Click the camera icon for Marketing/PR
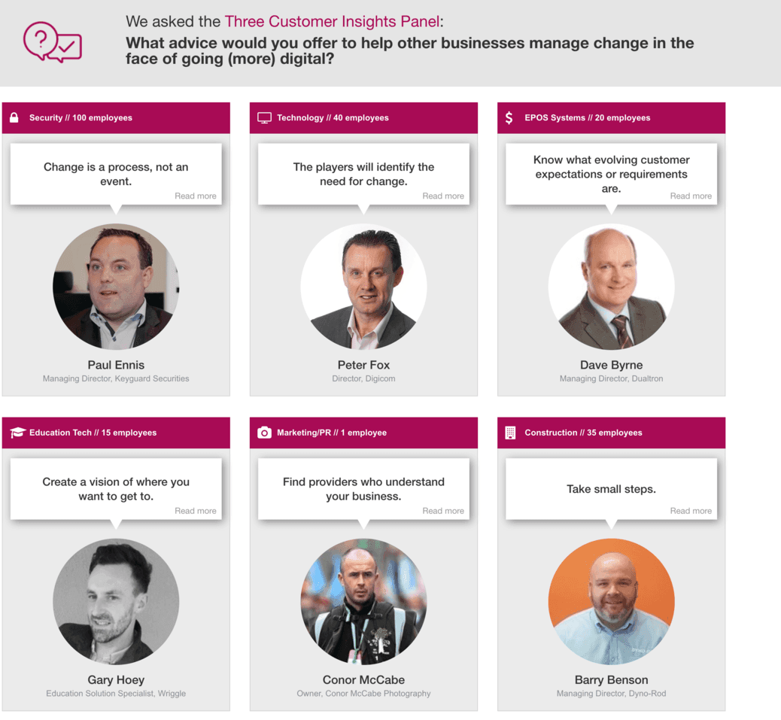781x720 pixels. pyautogui.click(x=264, y=432)
